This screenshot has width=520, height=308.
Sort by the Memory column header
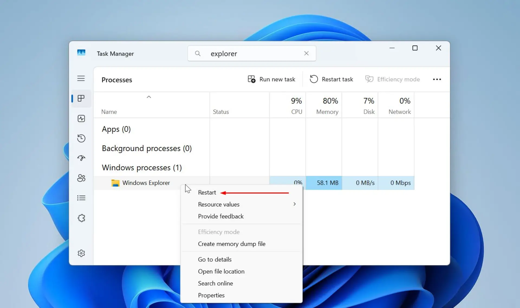click(324, 106)
